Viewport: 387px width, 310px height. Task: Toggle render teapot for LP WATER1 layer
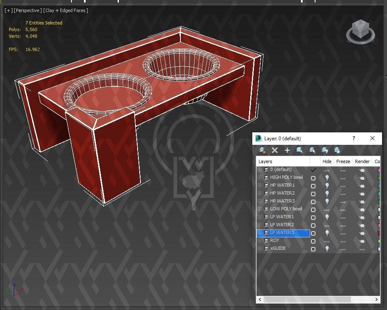pos(362,217)
